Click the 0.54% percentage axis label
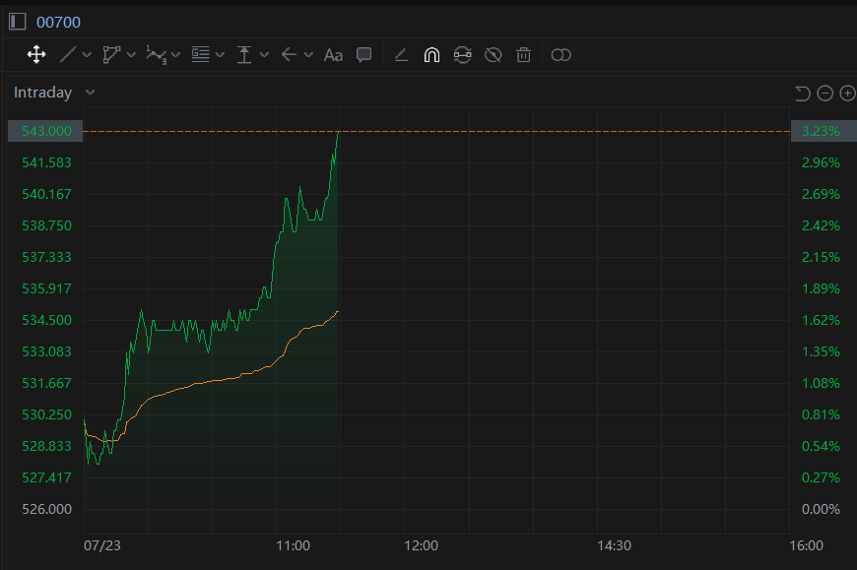The height and width of the screenshot is (570, 857). pos(821,447)
